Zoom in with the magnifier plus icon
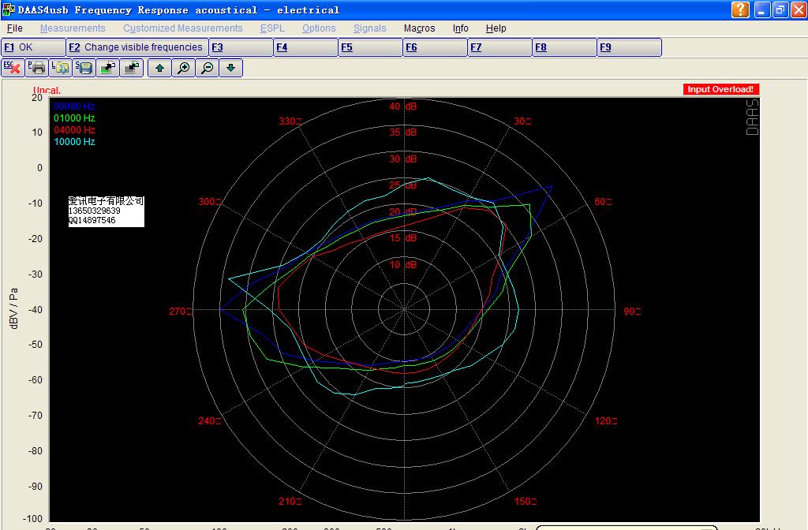808x530 pixels. [183, 68]
